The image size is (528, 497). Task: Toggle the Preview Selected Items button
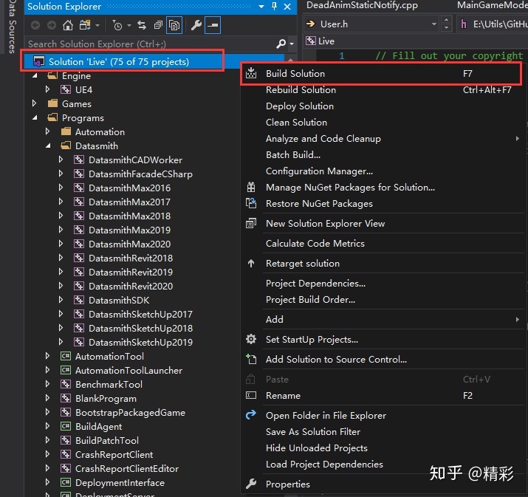213,25
